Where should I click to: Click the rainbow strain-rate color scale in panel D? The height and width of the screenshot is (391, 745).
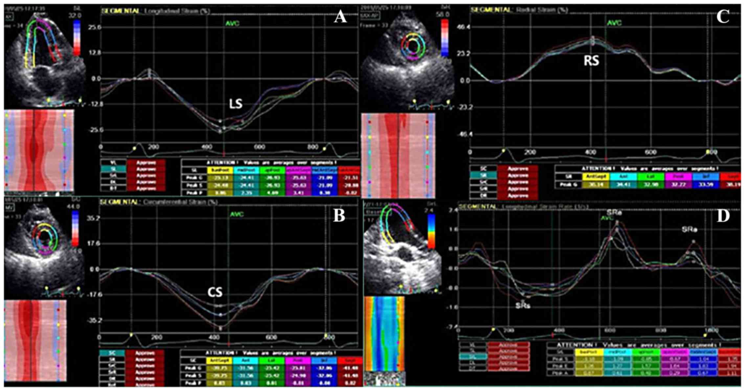(x=432, y=231)
